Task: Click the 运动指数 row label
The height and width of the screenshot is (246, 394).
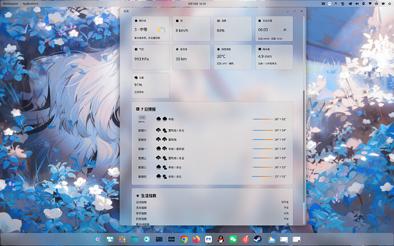Action: 141,202
